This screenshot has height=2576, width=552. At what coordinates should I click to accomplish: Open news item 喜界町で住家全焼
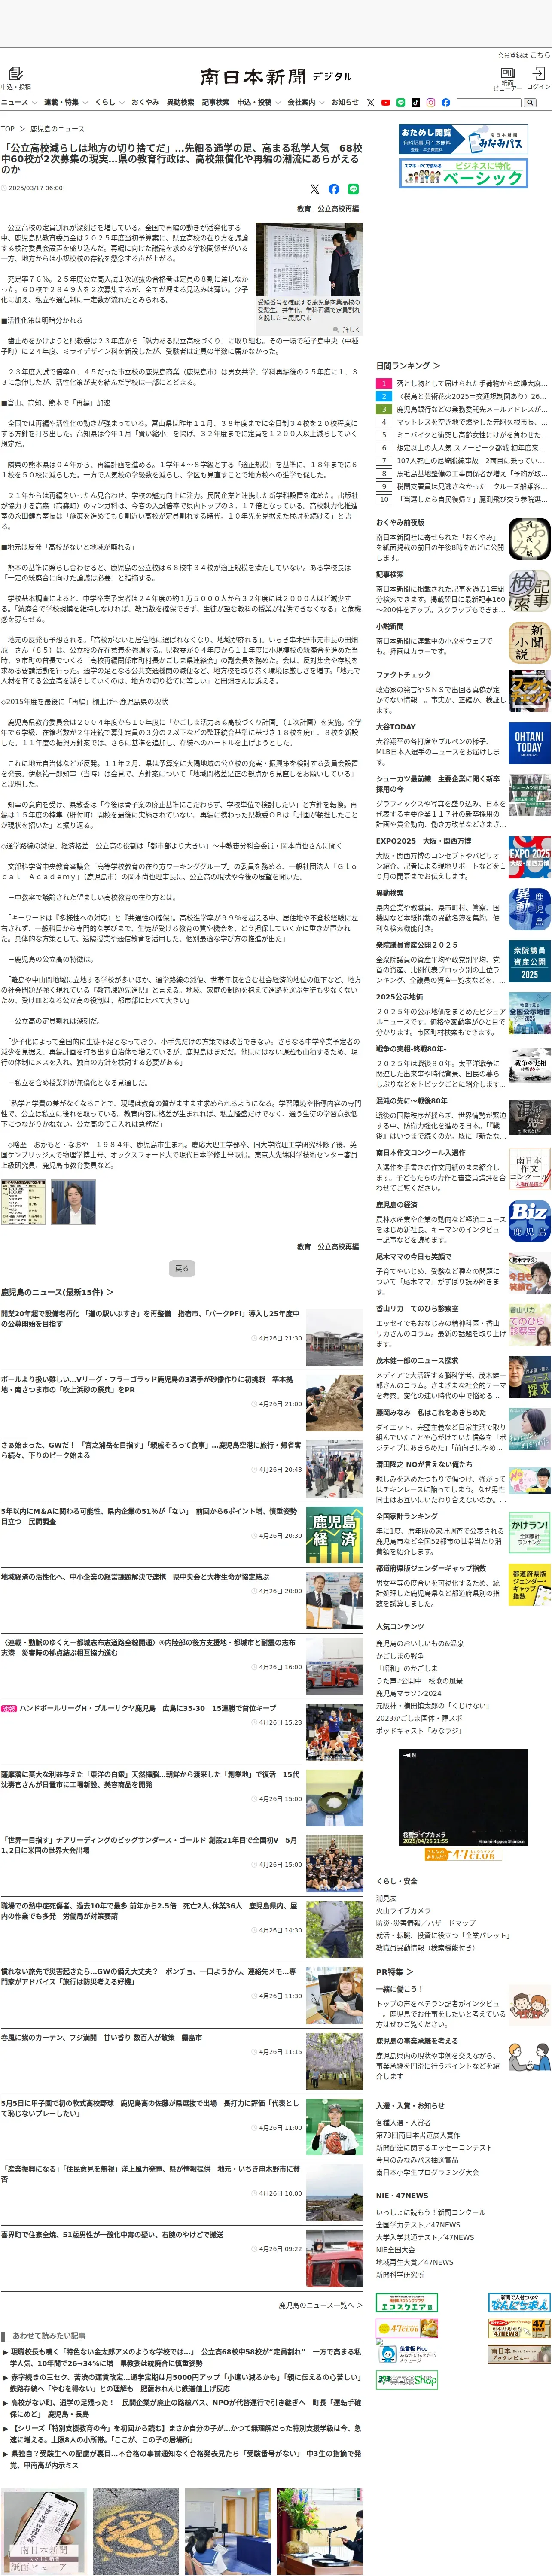(x=112, y=2234)
